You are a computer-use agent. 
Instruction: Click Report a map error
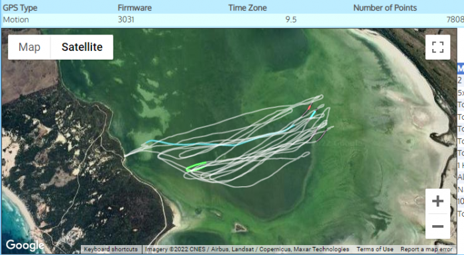click(426, 249)
